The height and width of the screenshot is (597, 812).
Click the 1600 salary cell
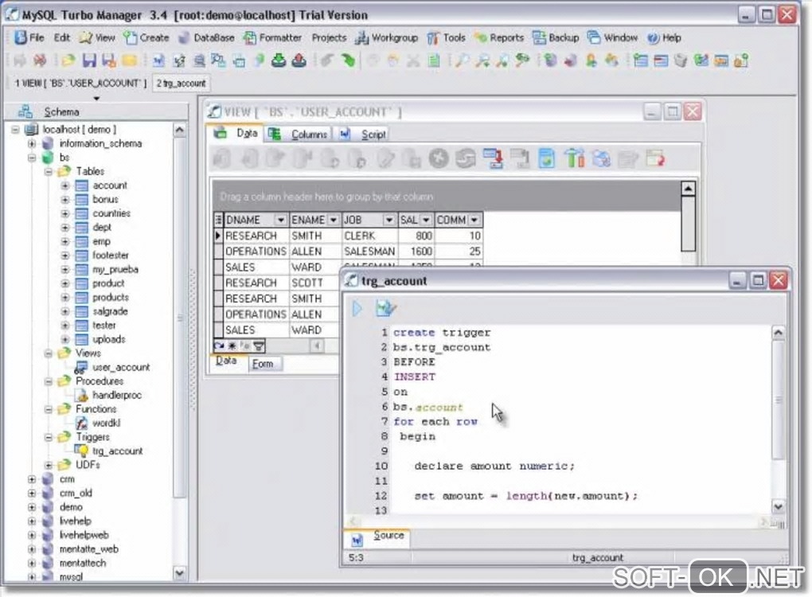click(416, 251)
